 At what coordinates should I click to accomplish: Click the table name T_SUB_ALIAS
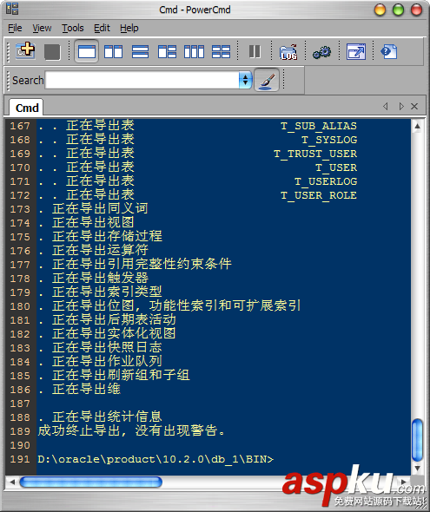tap(319, 126)
